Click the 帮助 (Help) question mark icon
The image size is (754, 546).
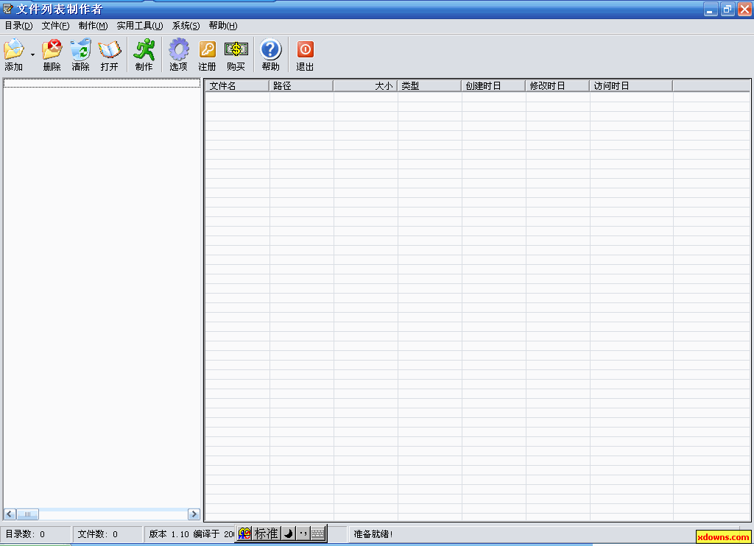pos(271,49)
